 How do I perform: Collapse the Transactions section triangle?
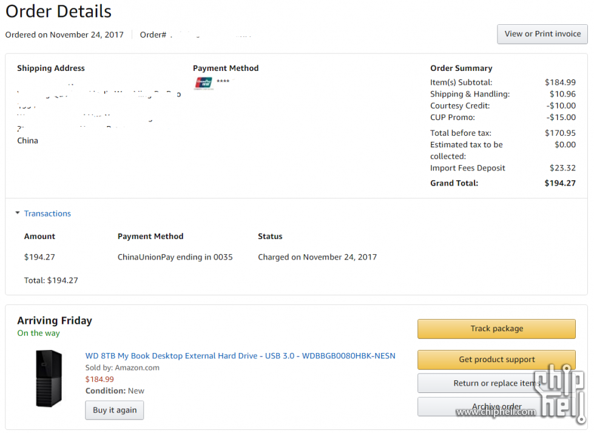point(18,213)
